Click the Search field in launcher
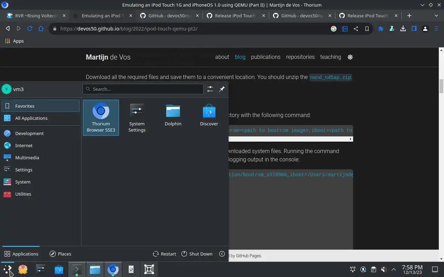 (143, 89)
